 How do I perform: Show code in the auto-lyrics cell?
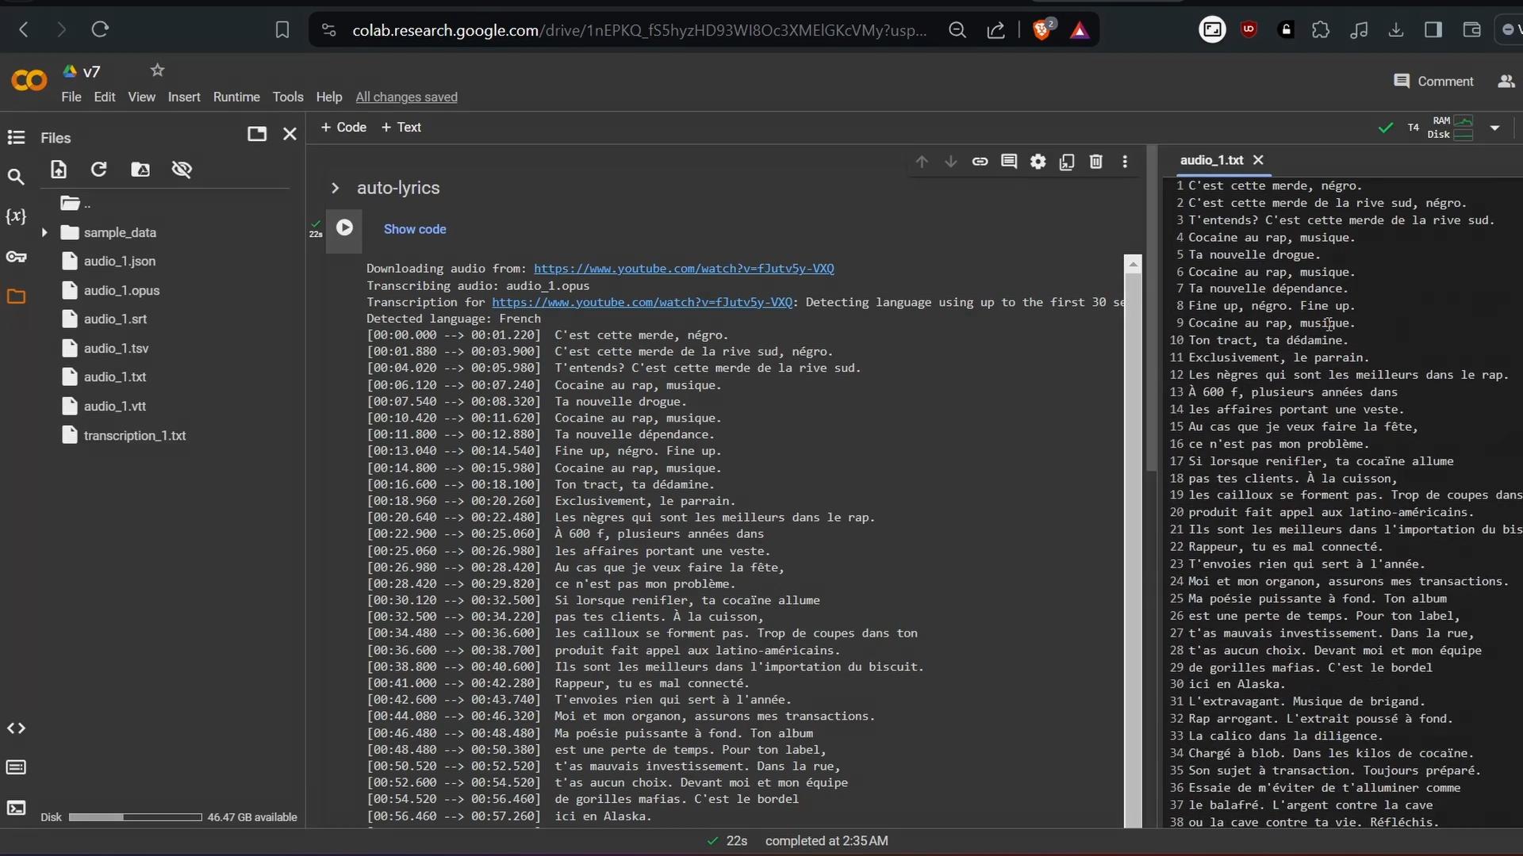coord(416,229)
